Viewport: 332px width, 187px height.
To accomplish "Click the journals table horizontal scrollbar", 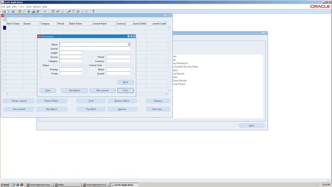I will [87, 94].
